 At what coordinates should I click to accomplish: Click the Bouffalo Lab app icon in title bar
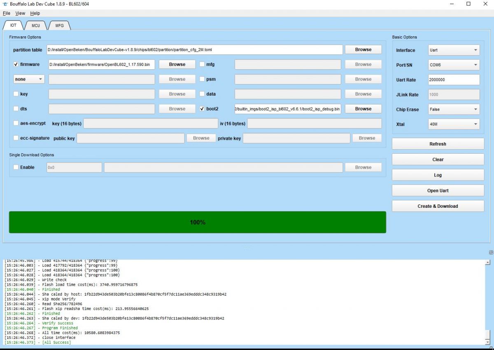pos(5,4)
